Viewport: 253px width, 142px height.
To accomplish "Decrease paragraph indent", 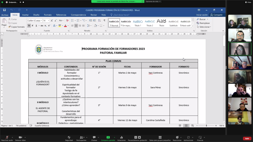I will pyautogui.click(x=91, y=20).
